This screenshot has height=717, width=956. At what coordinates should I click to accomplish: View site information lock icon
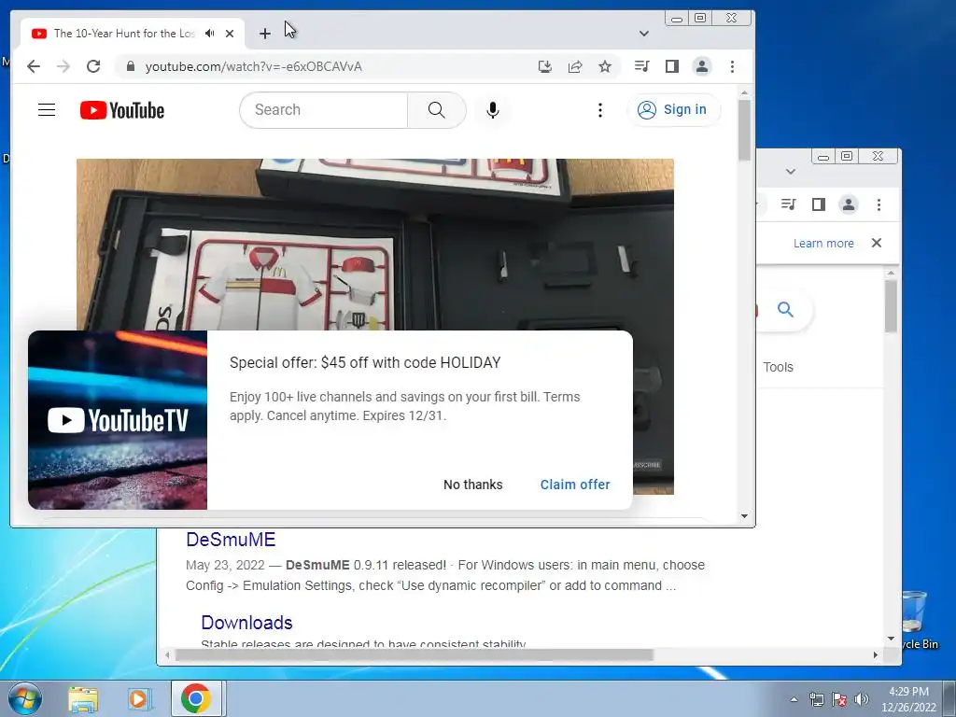tap(130, 66)
